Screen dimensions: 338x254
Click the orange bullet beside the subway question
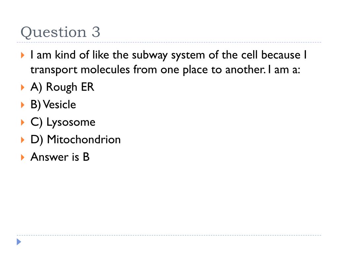(23, 55)
